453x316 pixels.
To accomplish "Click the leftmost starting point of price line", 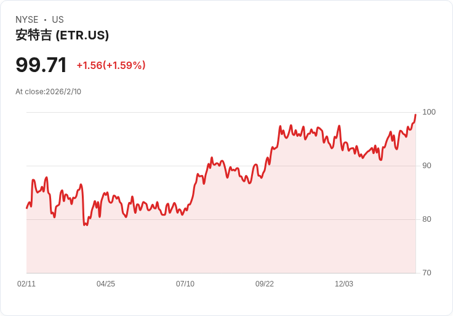I will pyautogui.click(x=26, y=208).
